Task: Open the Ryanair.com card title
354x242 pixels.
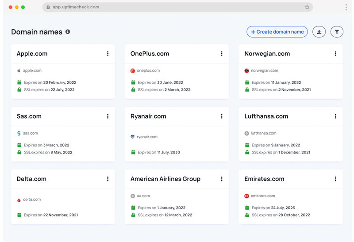Action: pyautogui.click(x=148, y=116)
